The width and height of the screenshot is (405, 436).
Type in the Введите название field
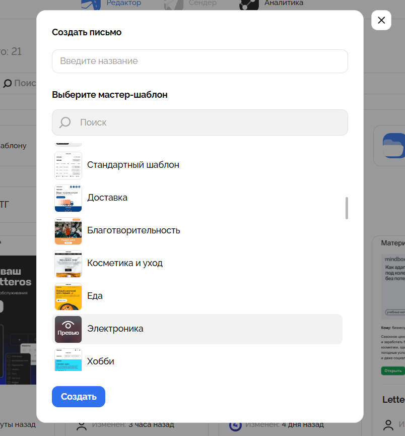[x=199, y=61]
